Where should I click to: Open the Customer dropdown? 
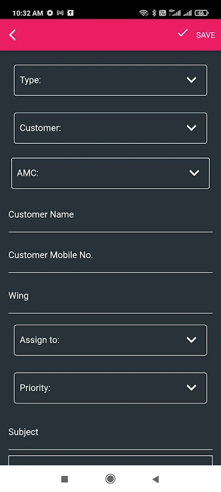(110, 128)
